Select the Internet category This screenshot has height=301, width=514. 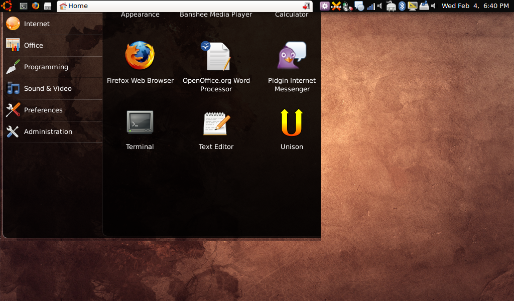(x=37, y=24)
